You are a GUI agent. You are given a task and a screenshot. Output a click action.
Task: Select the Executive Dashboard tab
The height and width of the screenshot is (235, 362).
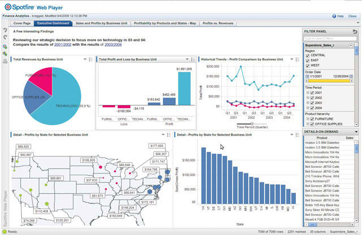click(x=53, y=23)
